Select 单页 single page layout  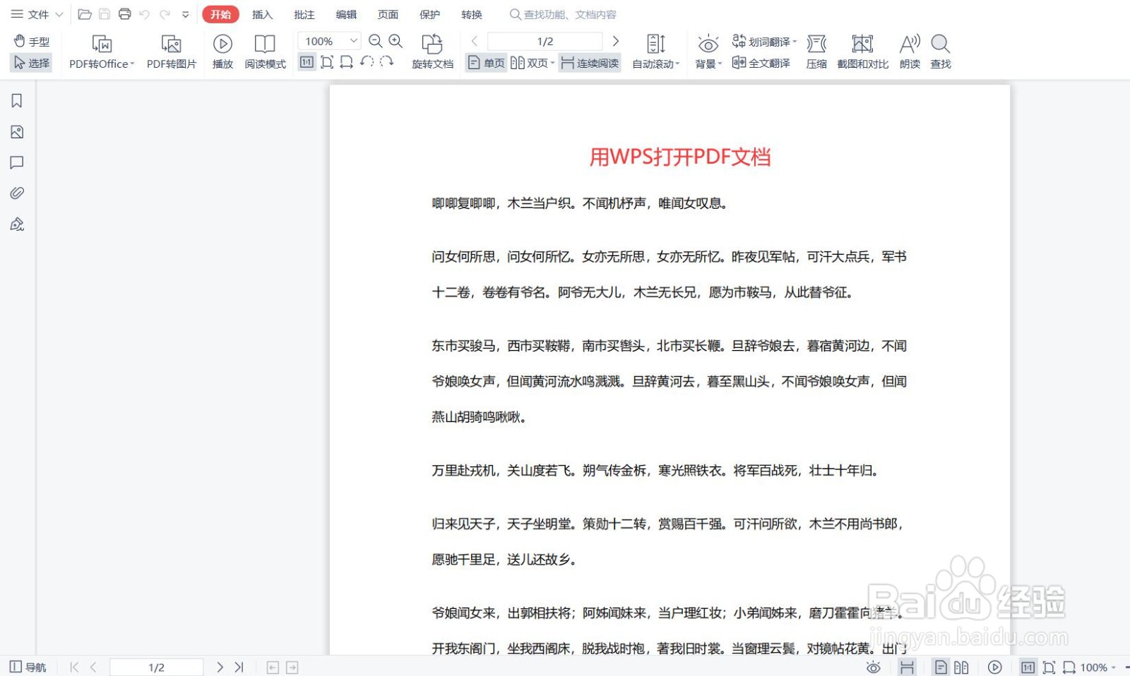(487, 63)
